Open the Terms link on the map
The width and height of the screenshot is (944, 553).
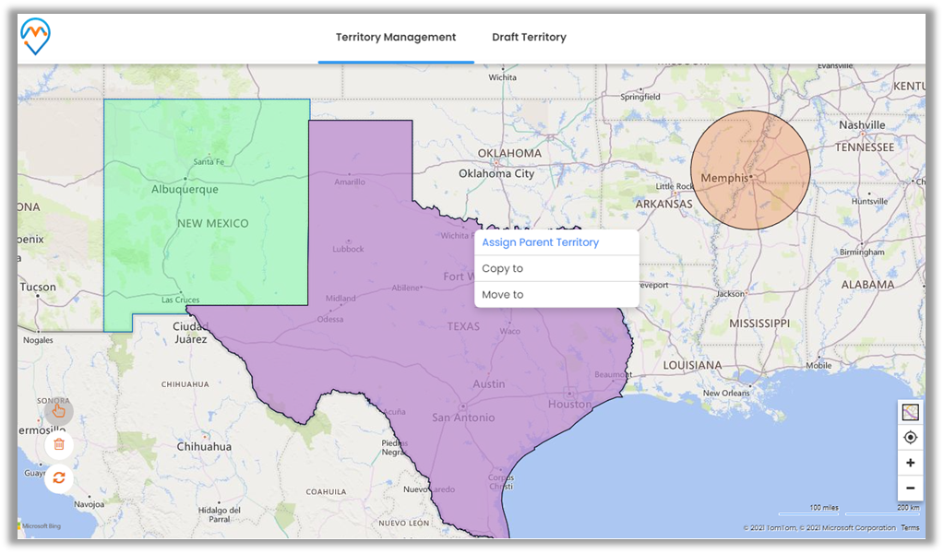tap(910, 528)
